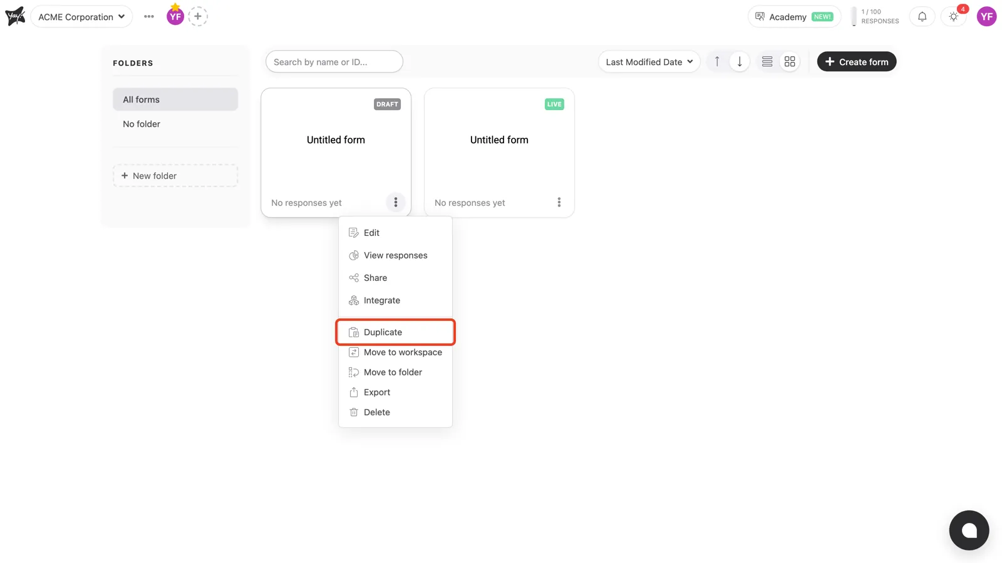The width and height of the screenshot is (1002, 563).
Task: Open the chat support bubble
Action: (x=969, y=530)
